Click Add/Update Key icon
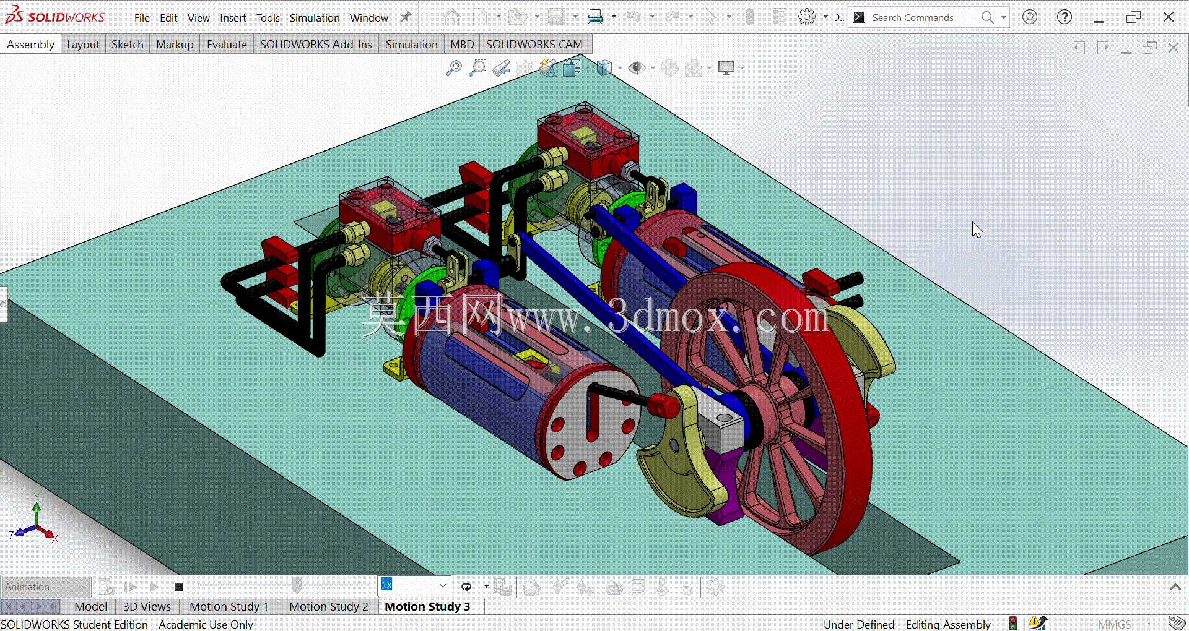The height and width of the screenshot is (631, 1189). [585, 587]
